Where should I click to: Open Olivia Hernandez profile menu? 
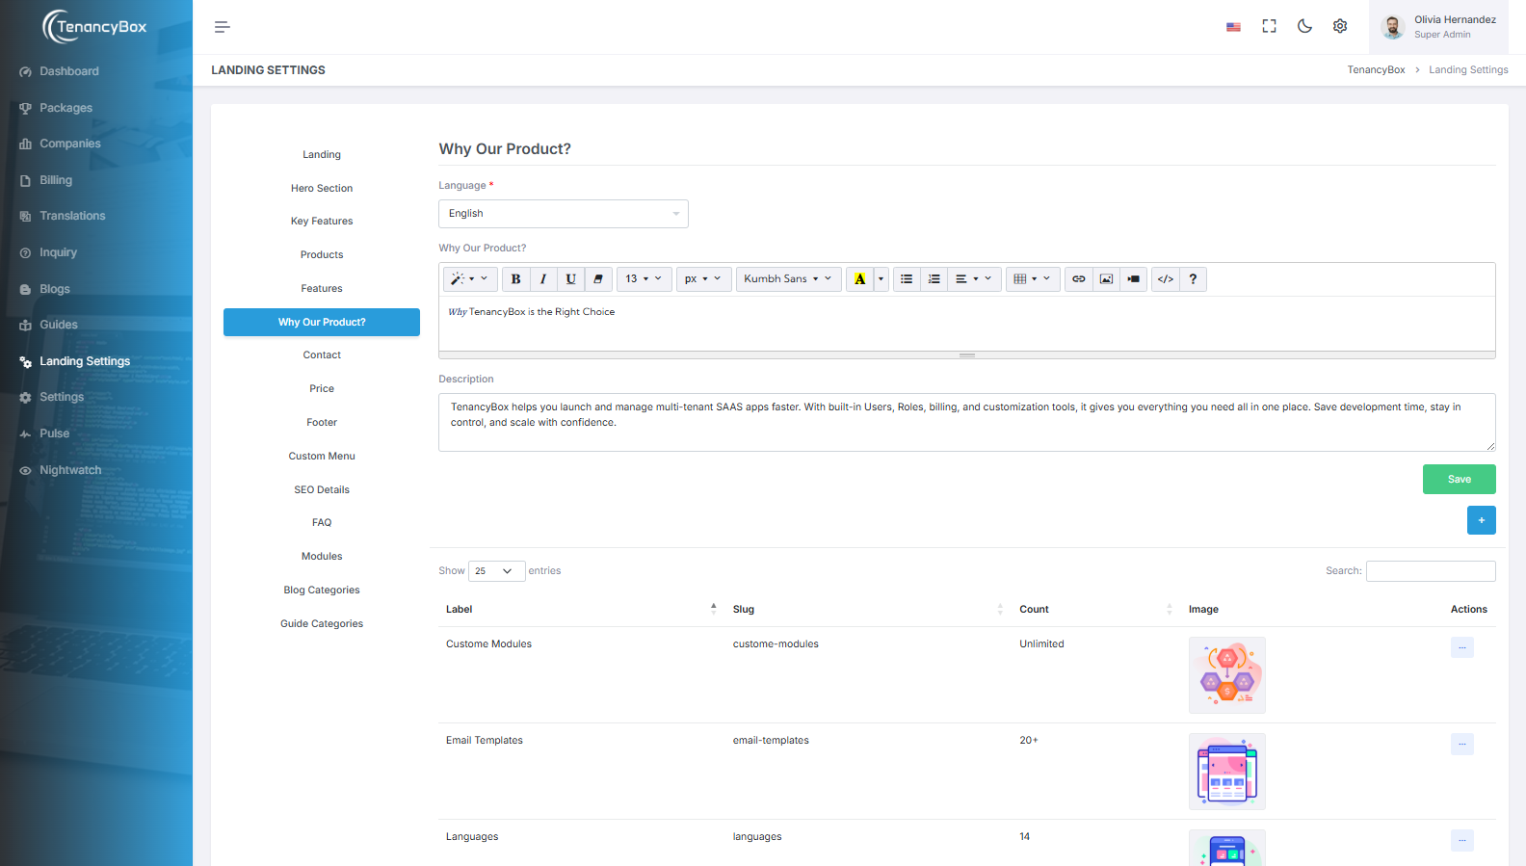click(x=1438, y=27)
